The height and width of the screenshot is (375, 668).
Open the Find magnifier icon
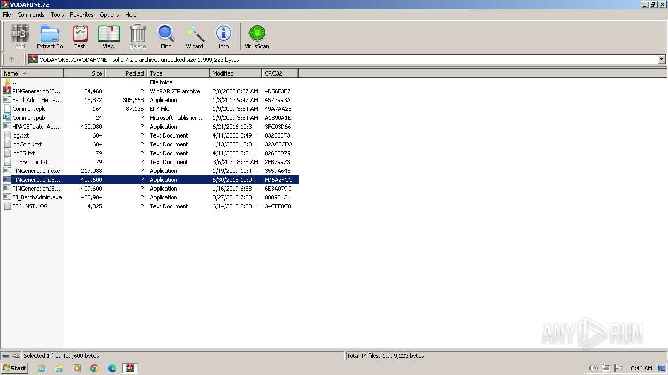click(x=166, y=37)
